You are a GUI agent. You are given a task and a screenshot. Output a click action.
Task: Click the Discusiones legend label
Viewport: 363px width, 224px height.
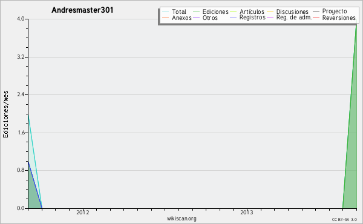[x=292, y=12]
